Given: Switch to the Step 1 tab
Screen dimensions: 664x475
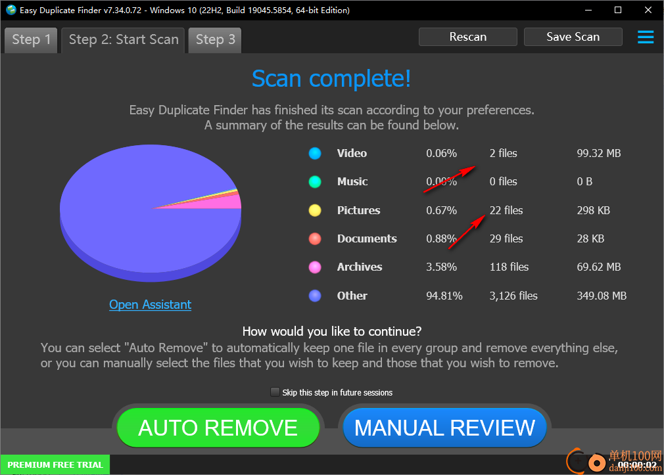Looking at the screenshot, I should pos(31,40).
